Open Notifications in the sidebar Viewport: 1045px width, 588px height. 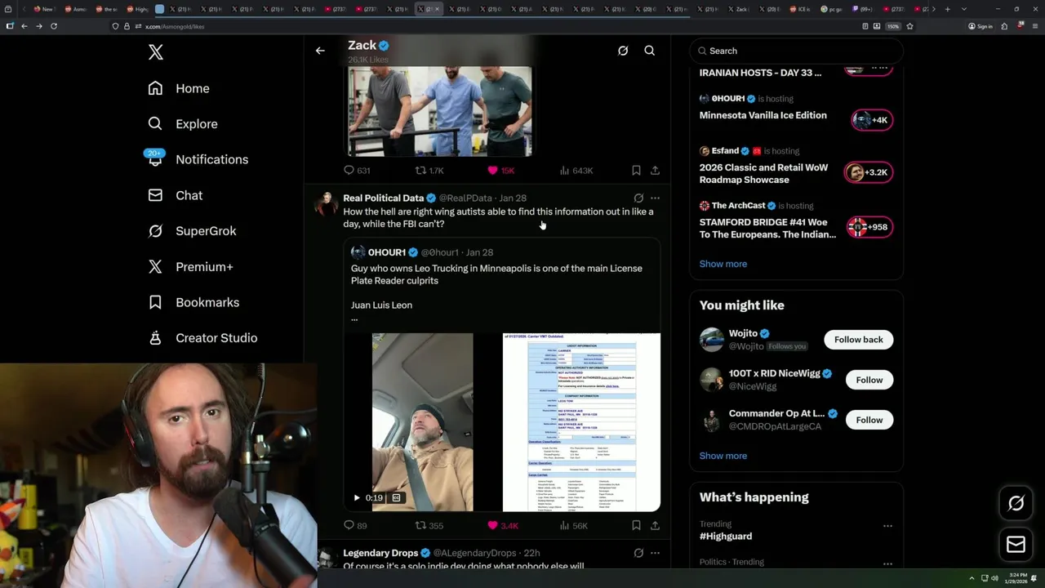pos(198,159)
